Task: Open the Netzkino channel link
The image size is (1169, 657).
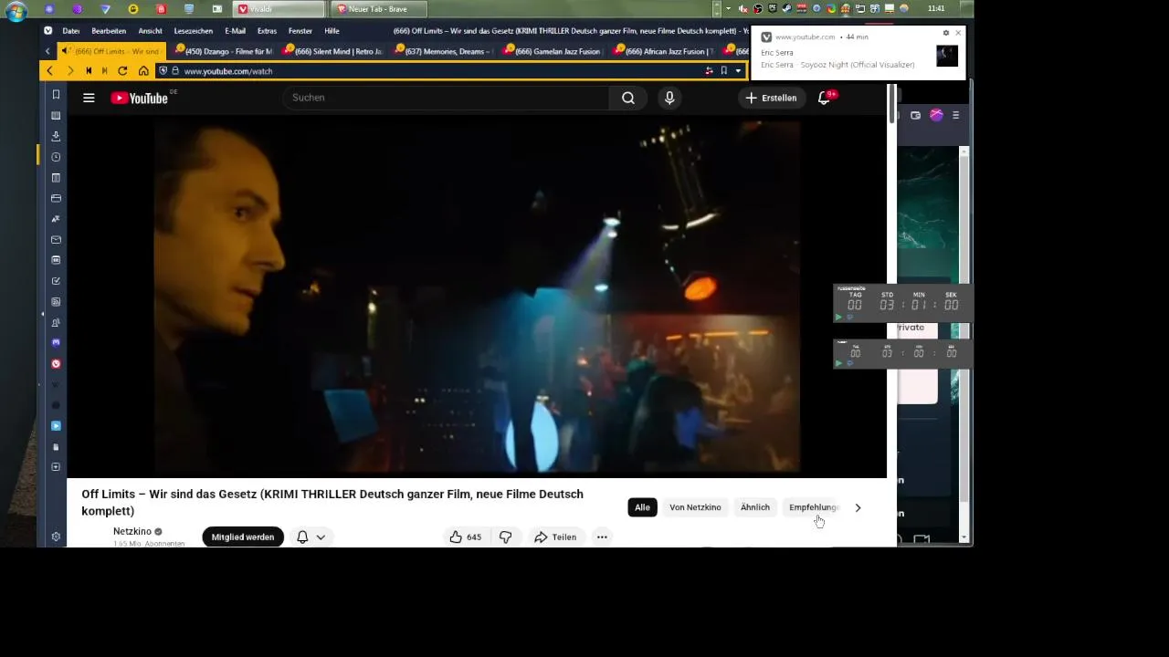Action: 132,531
